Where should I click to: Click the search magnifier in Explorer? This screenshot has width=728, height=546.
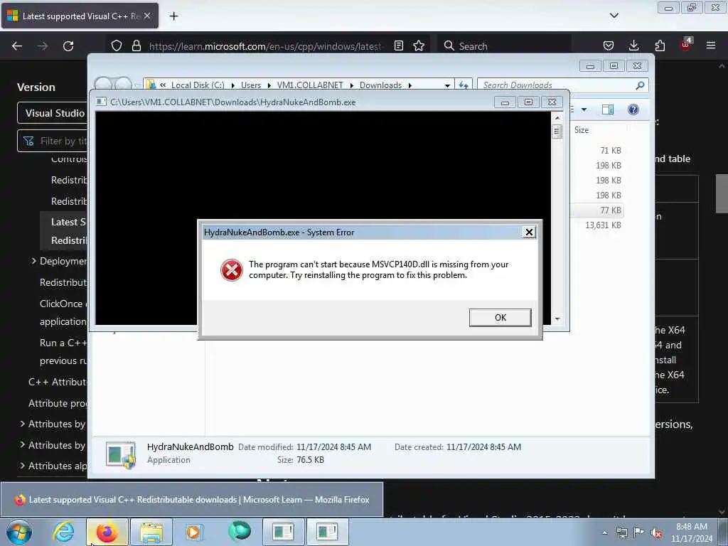[640, 85]
